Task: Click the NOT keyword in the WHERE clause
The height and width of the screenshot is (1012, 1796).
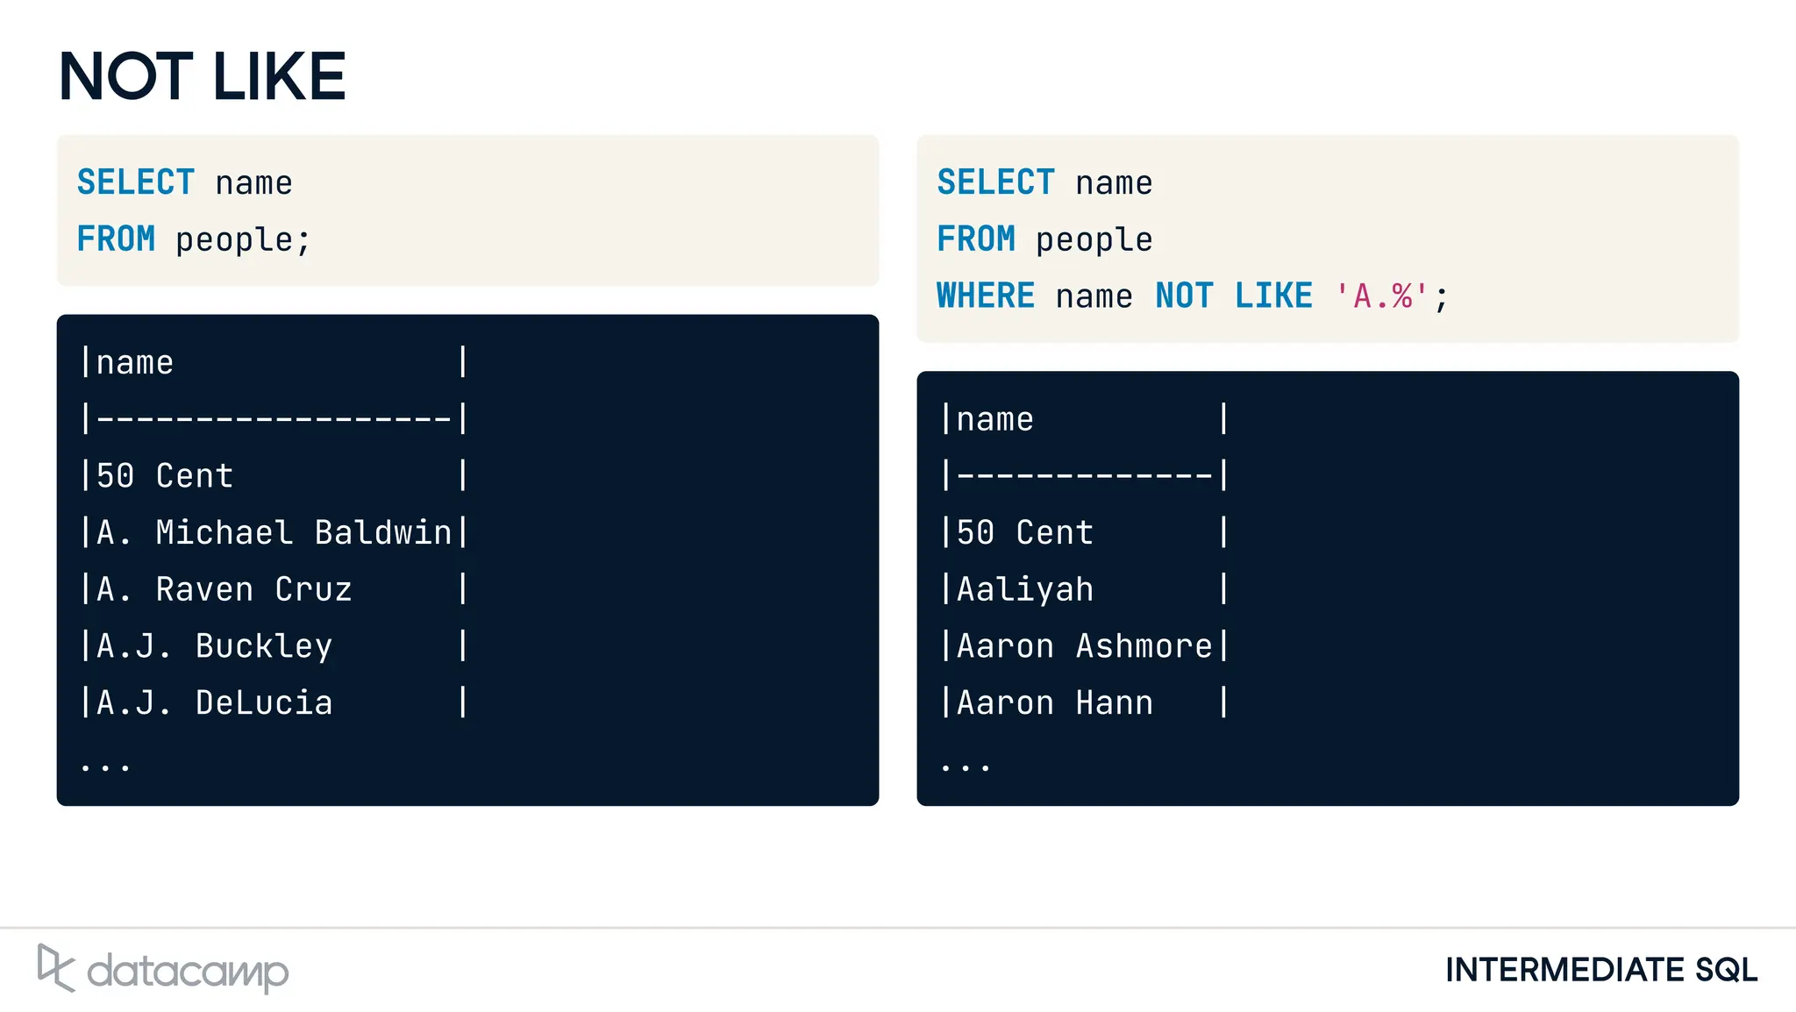Action: (x=1184, y=296)
